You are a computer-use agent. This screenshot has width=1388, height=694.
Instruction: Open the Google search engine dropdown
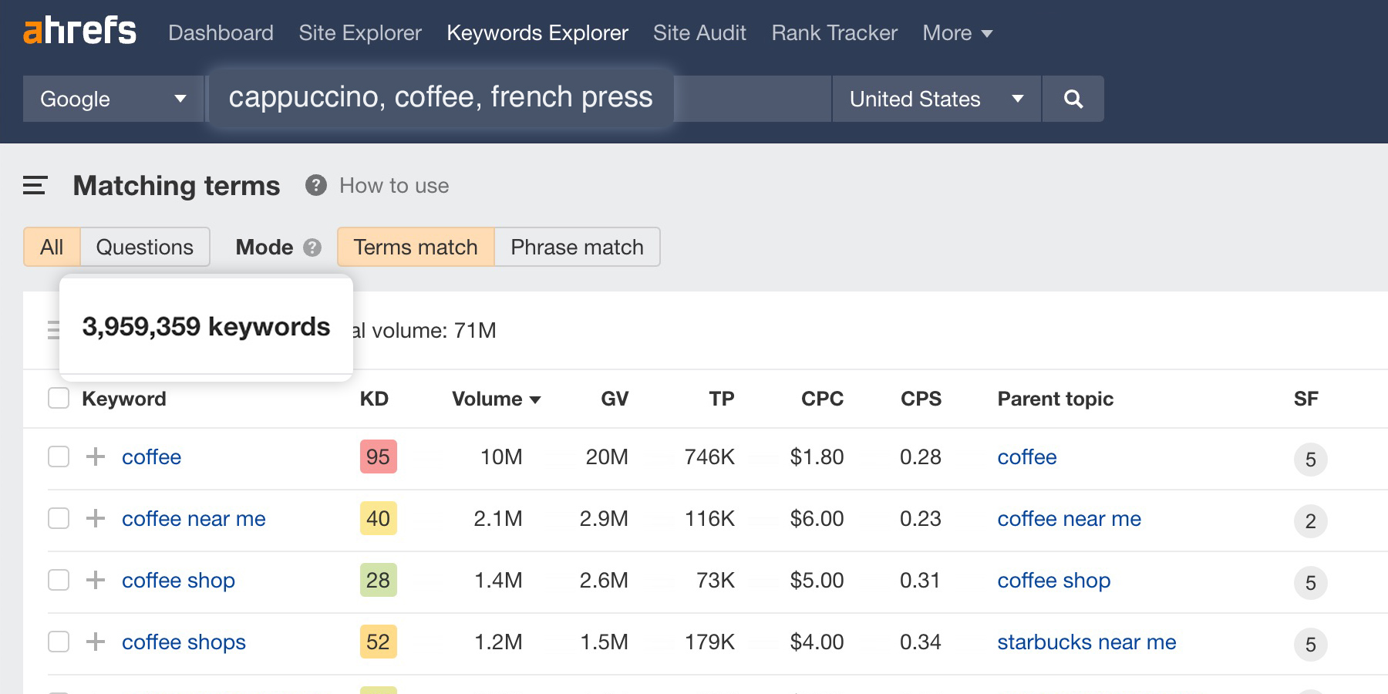113,99
